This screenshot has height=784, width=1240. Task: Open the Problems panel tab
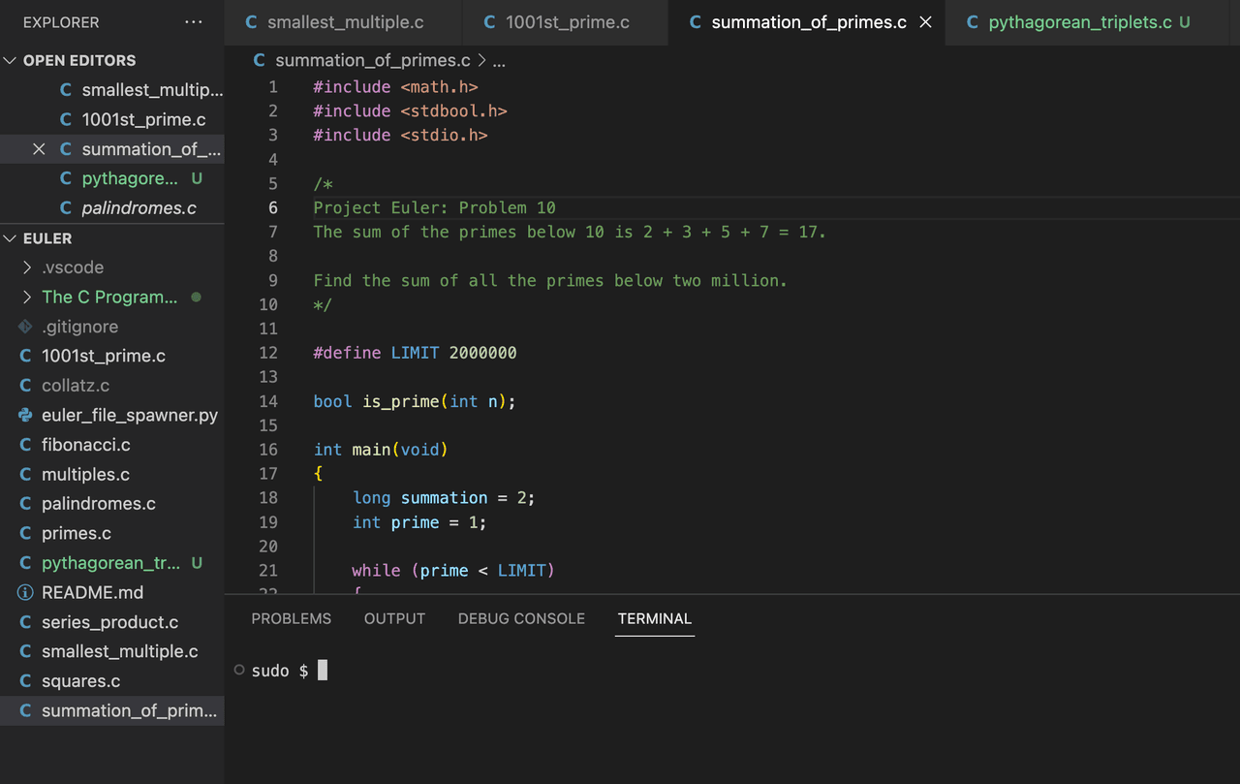click(x=291, y=618)
